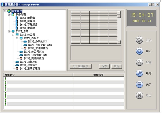Click the 锁定 key round icon
This screenshot has width=162, height=115.
pyautogui.click(x=139, y=73)
